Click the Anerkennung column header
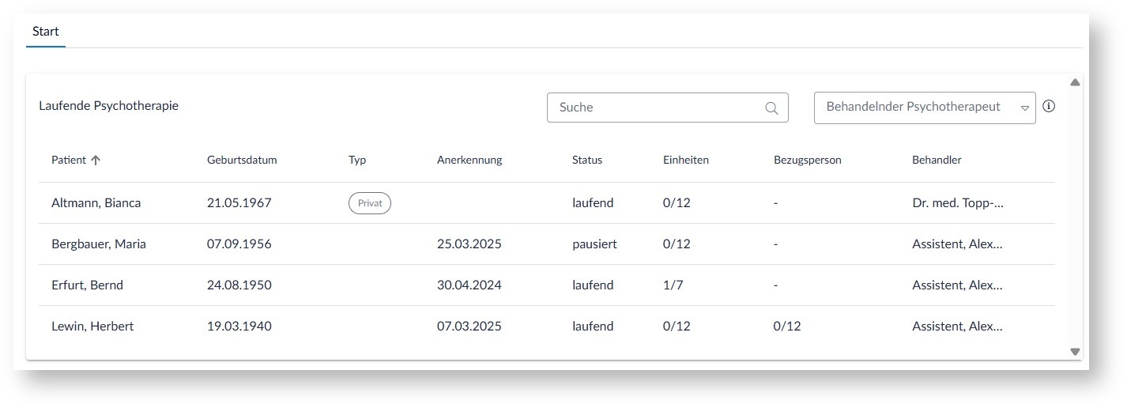Screen dimensions: 1127x408 tap(469, 161)
